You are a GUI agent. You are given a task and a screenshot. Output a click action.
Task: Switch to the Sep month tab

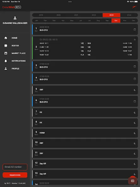tap(107, 21)
